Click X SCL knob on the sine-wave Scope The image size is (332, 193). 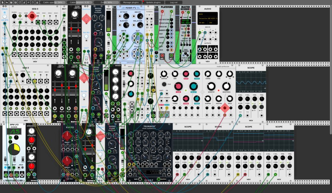tap(240, 99)
